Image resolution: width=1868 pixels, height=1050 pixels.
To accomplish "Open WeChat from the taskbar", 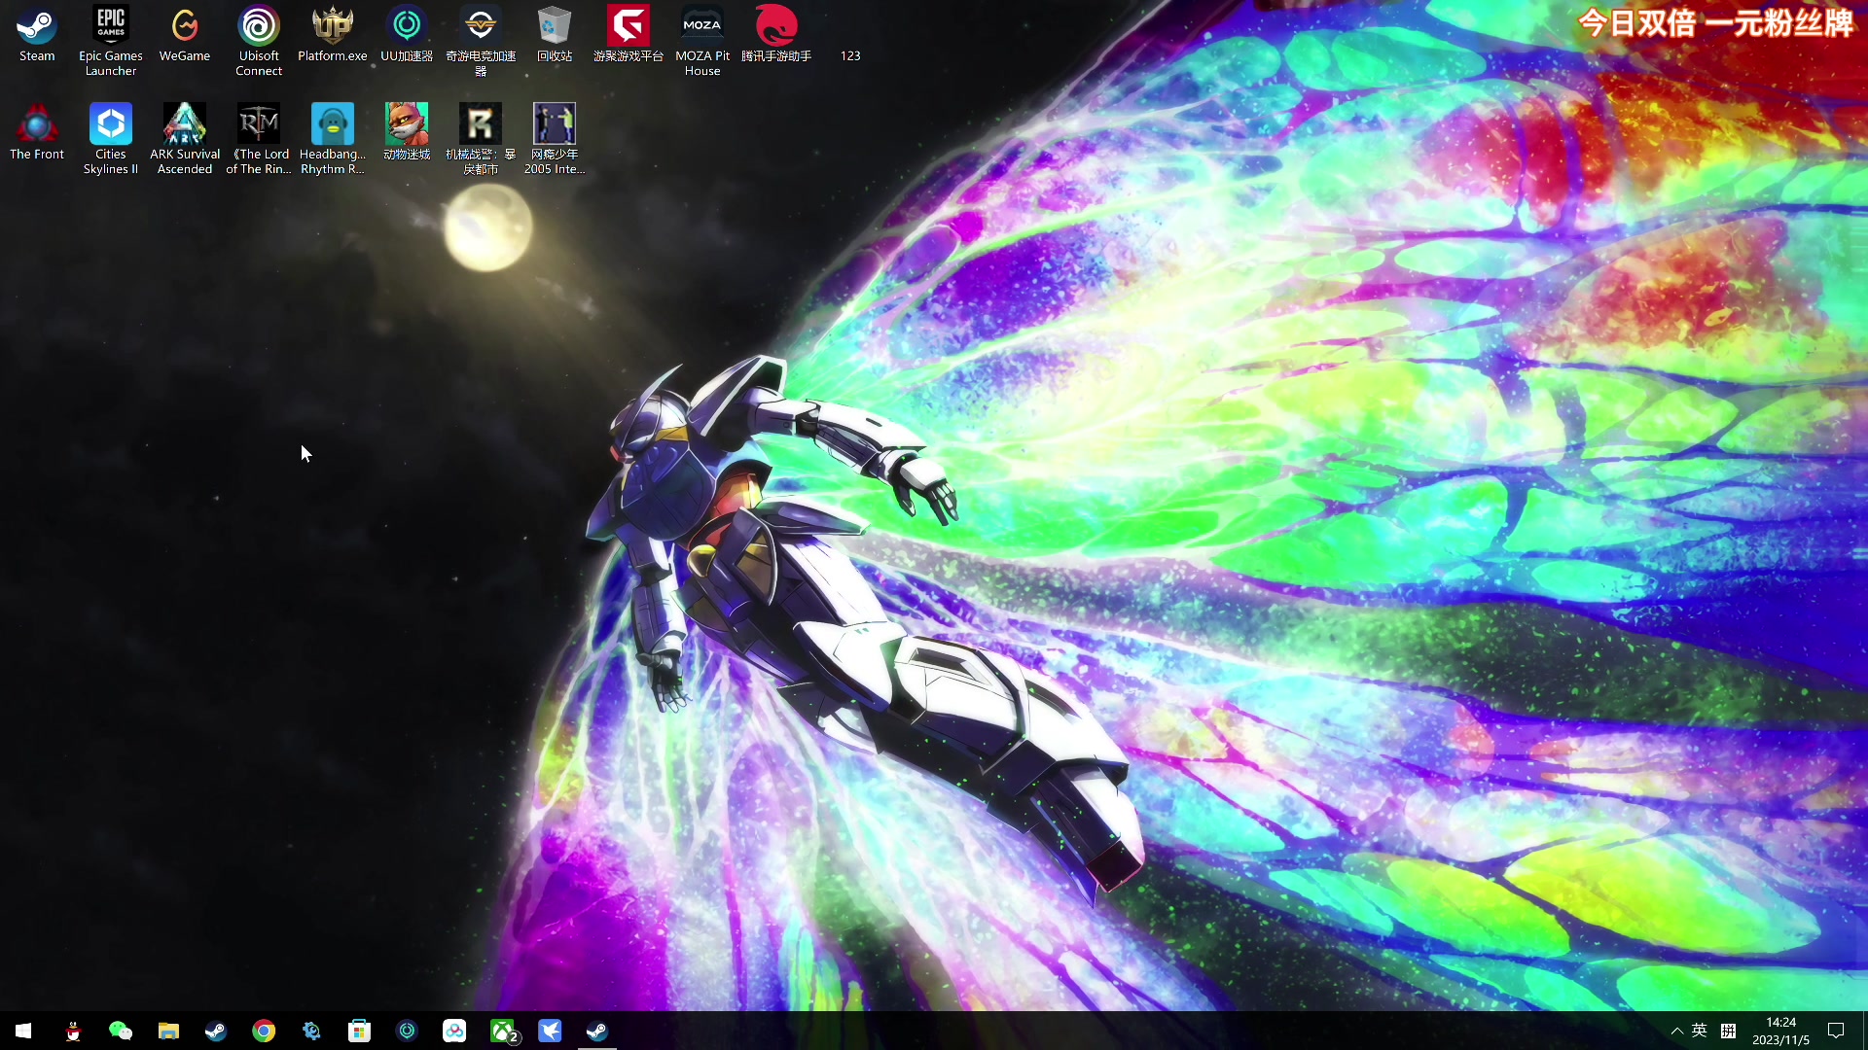I will pos(121,1031).
